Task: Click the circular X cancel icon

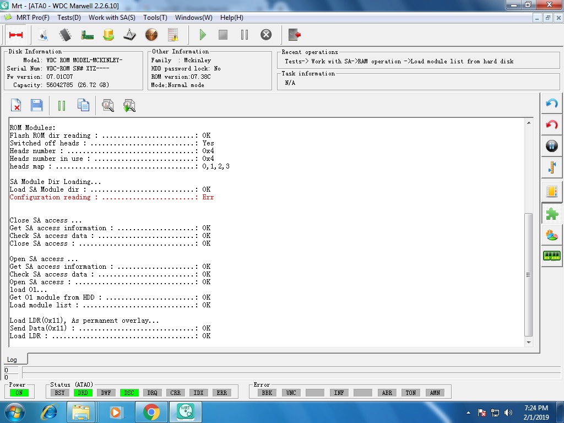Action: [266, 35]
